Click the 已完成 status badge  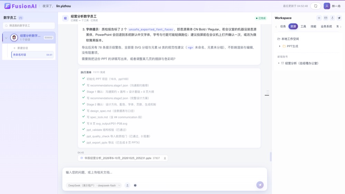tap(261, 18)
